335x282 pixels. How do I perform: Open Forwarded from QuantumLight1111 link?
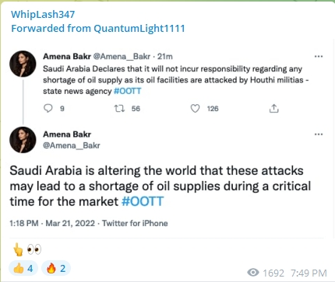98,28
